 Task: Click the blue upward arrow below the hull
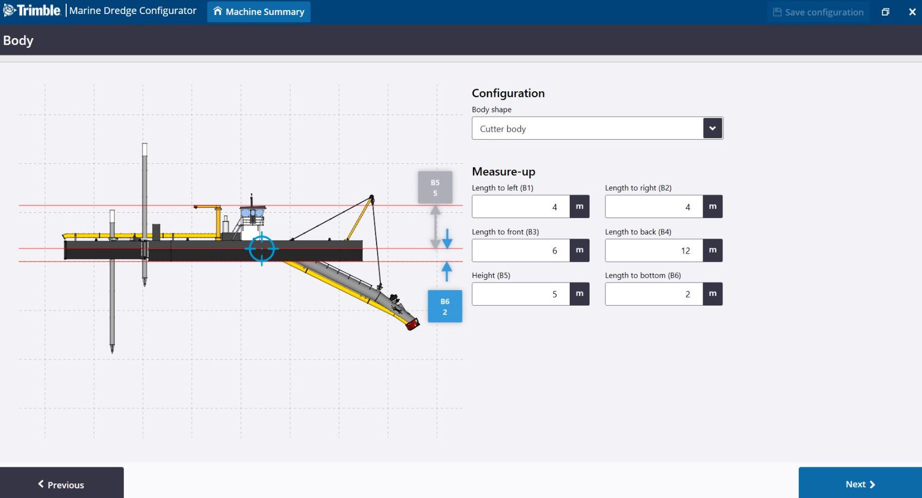coord(446,271)
